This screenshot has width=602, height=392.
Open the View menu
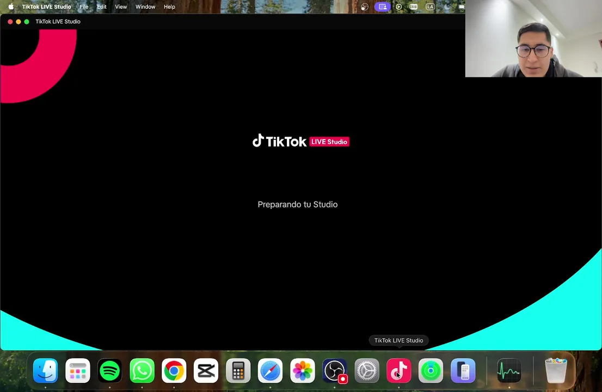click(121, 7)
